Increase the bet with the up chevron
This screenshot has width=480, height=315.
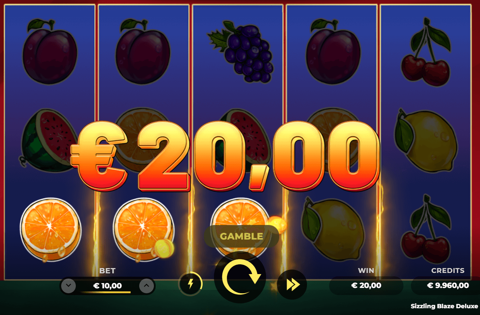coord(146,286)
